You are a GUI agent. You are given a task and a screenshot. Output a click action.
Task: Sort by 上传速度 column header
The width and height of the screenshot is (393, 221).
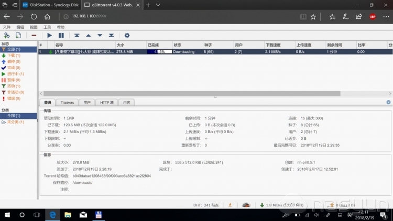click(x=310, y=45)
